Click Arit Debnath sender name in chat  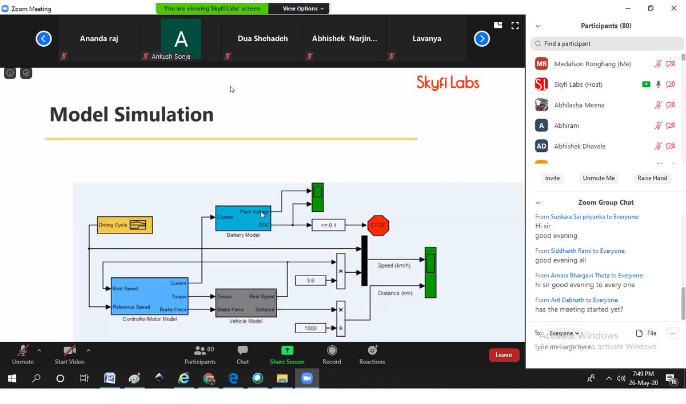[x=568, y=300]
